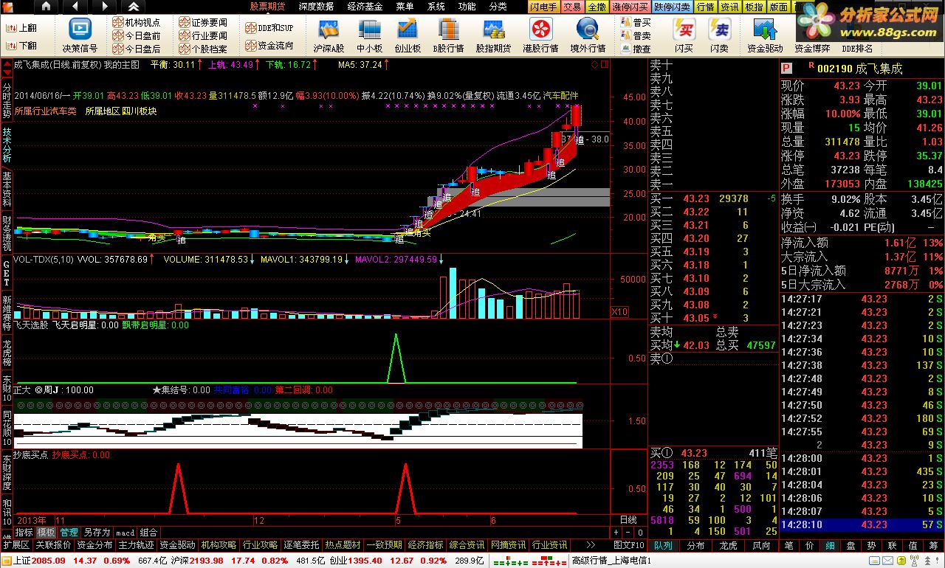Open 个股档案 from the toolbar
This screenshot has height=568, width=945.
204,49
